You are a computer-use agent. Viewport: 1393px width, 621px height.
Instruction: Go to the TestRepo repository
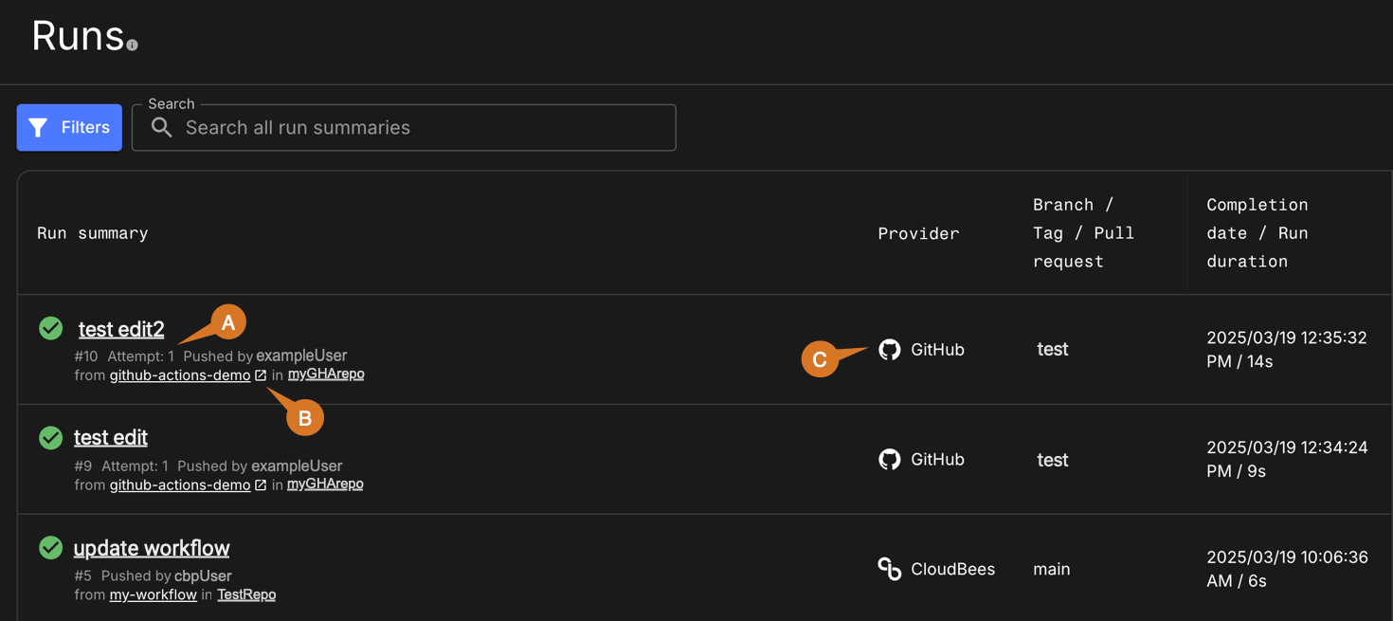(246, 594)
